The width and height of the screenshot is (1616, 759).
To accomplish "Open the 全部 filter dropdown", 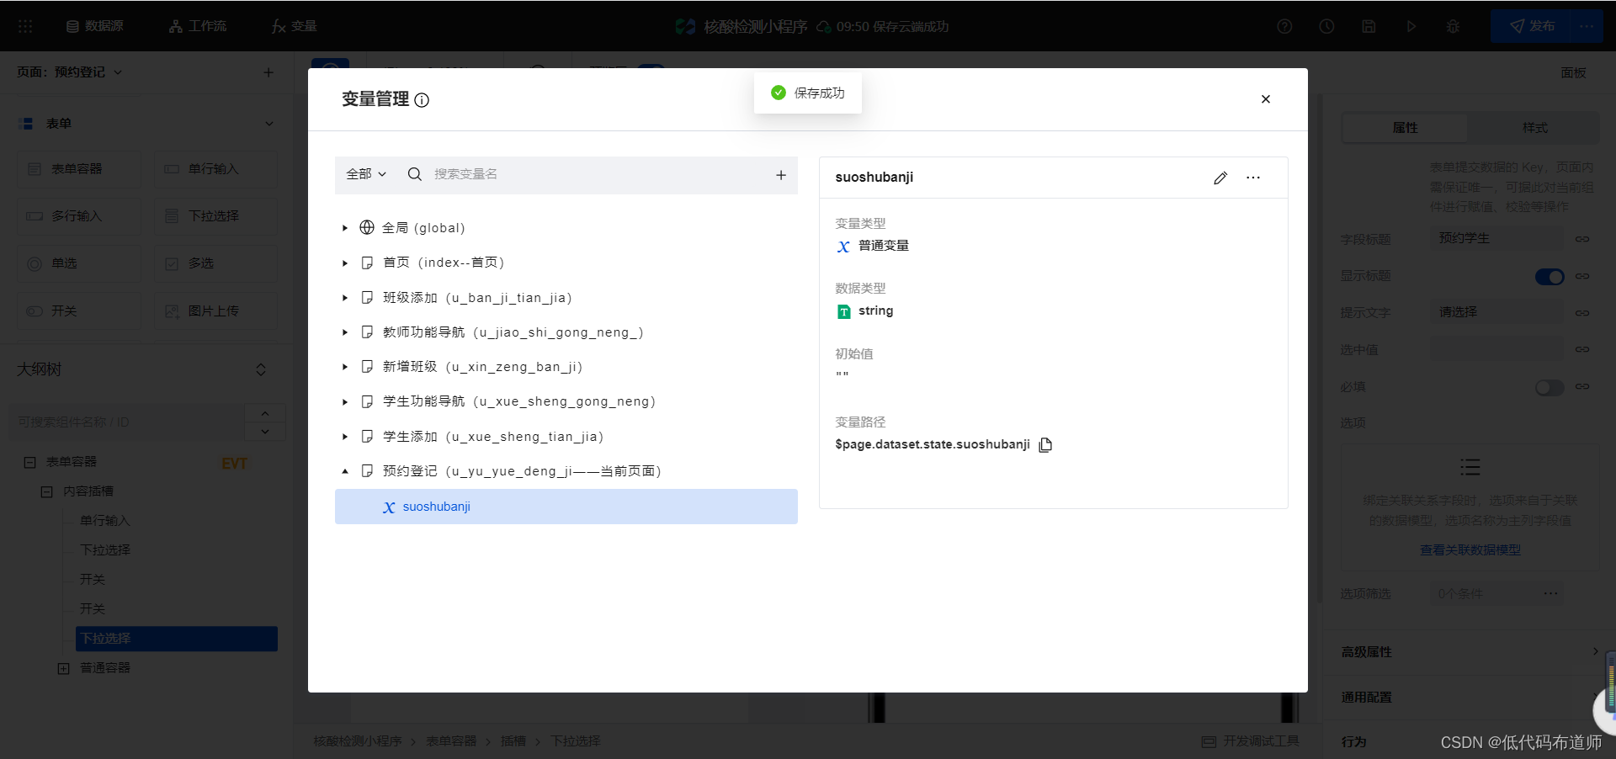I will (x=366, y=174).
